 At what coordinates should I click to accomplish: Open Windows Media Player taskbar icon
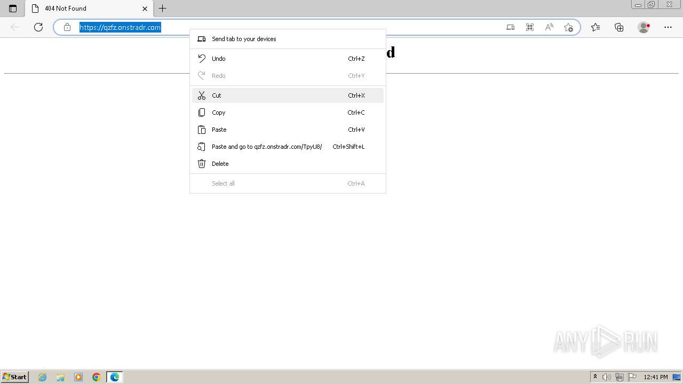78,377
